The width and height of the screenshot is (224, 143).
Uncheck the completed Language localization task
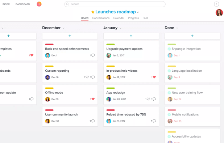click(169, 71)
